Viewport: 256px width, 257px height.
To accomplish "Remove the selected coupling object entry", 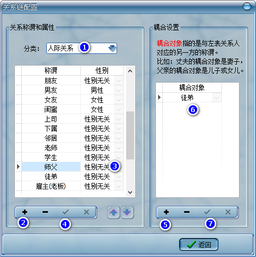I will [187, 212].
